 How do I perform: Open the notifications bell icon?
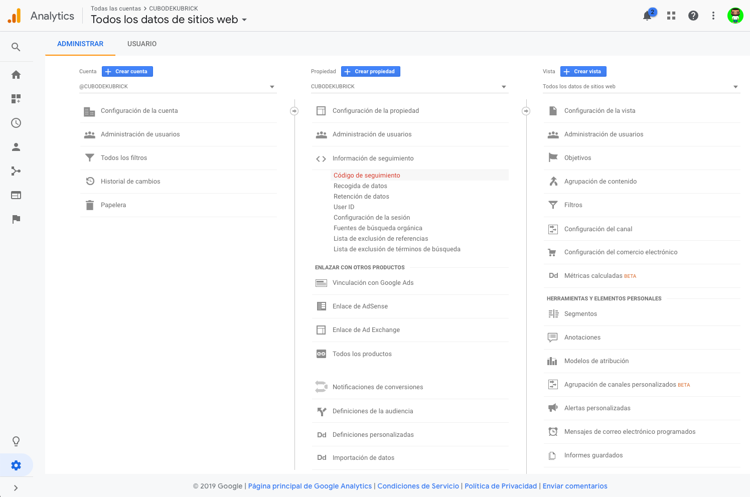[x=648, y=16]
